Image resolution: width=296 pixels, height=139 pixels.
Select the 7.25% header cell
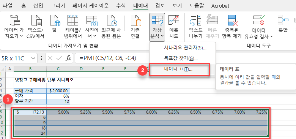[257, 112]
